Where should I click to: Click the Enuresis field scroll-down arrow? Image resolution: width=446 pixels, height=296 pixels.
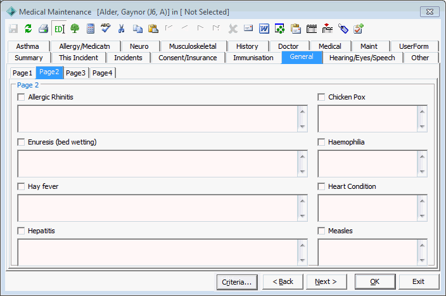pos(302,171)
